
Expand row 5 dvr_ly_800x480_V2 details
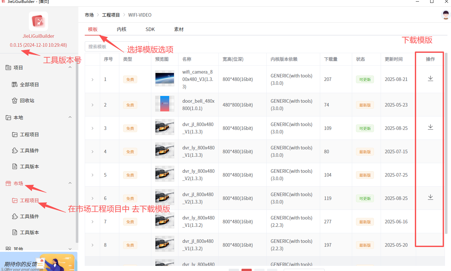[92, 175]
